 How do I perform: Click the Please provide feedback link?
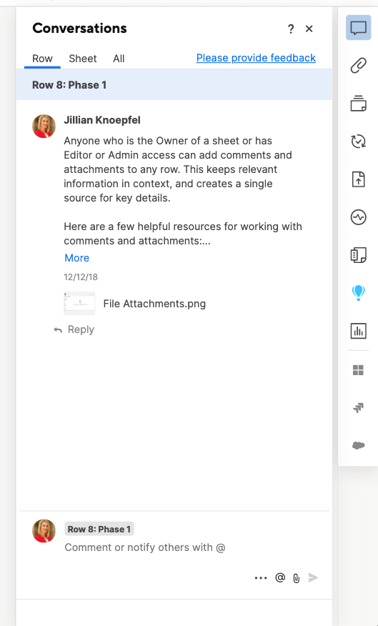(256, 58)
